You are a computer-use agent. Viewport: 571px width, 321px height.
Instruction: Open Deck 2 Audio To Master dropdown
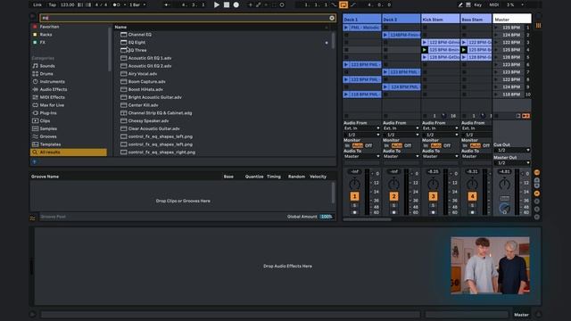(401, 157)
